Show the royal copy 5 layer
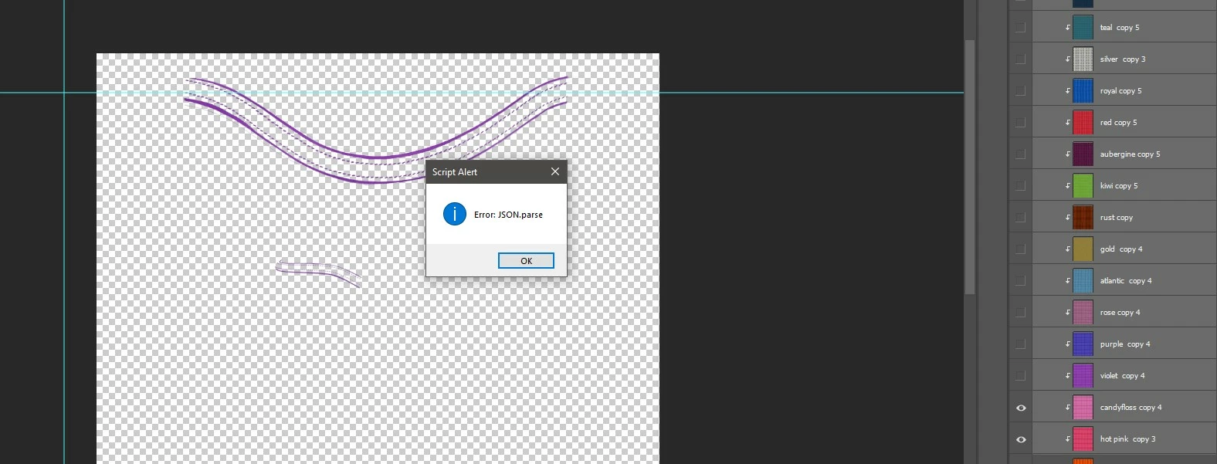The width and height of the screenshot is (1217, 464). click(1021, 90)
